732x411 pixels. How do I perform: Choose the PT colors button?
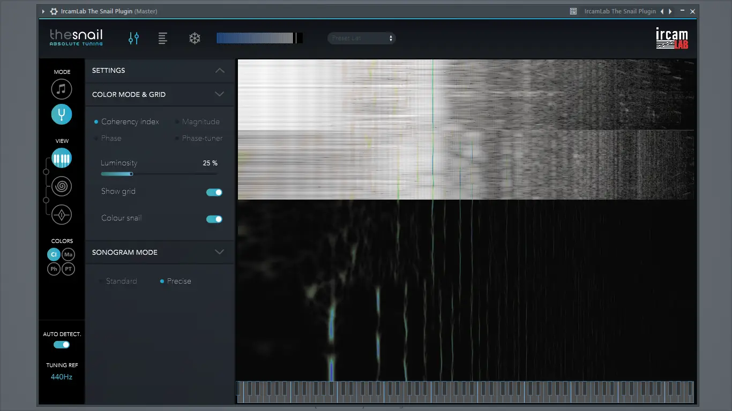tap(68, 269)
